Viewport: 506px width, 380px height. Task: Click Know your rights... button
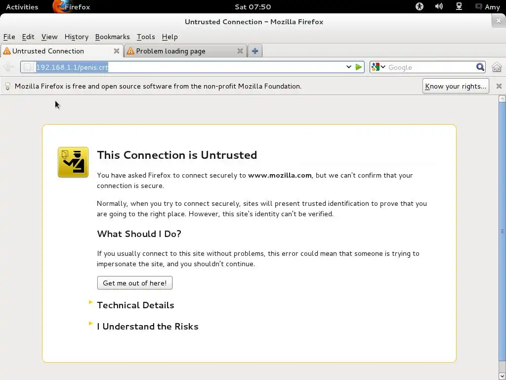coord(456,86)
